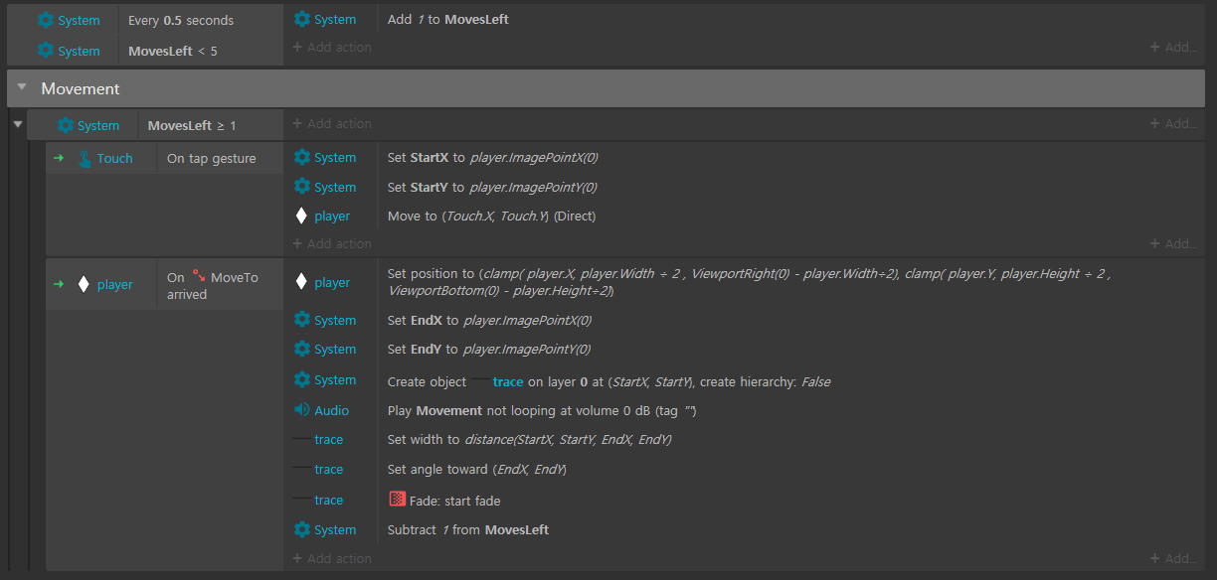
Task: Click gear icon of Every 0.5 seconds condition
Action: pyautogui.click(x=46, y=20)
